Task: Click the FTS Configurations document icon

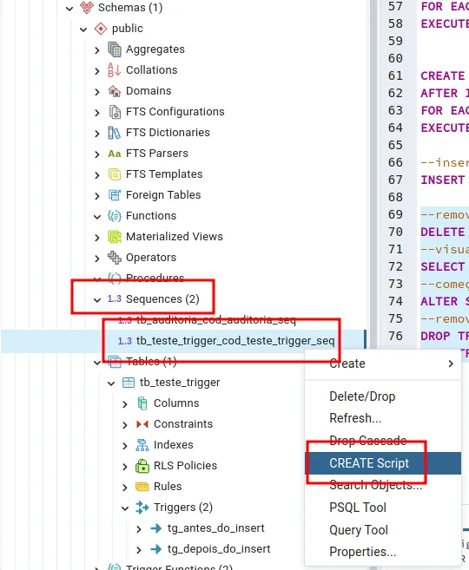Action: (115, 112)
